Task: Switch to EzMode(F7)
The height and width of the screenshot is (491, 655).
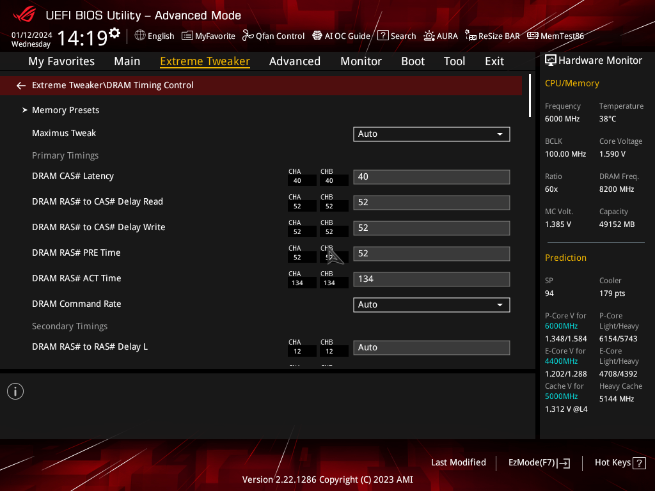Action: pos(539,463)
